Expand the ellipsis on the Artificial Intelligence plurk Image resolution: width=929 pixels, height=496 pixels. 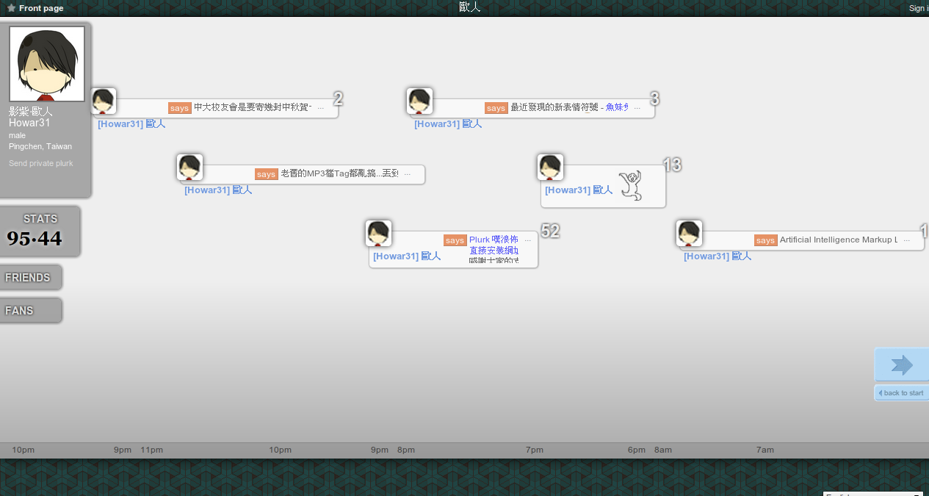[x=906, y=240]
